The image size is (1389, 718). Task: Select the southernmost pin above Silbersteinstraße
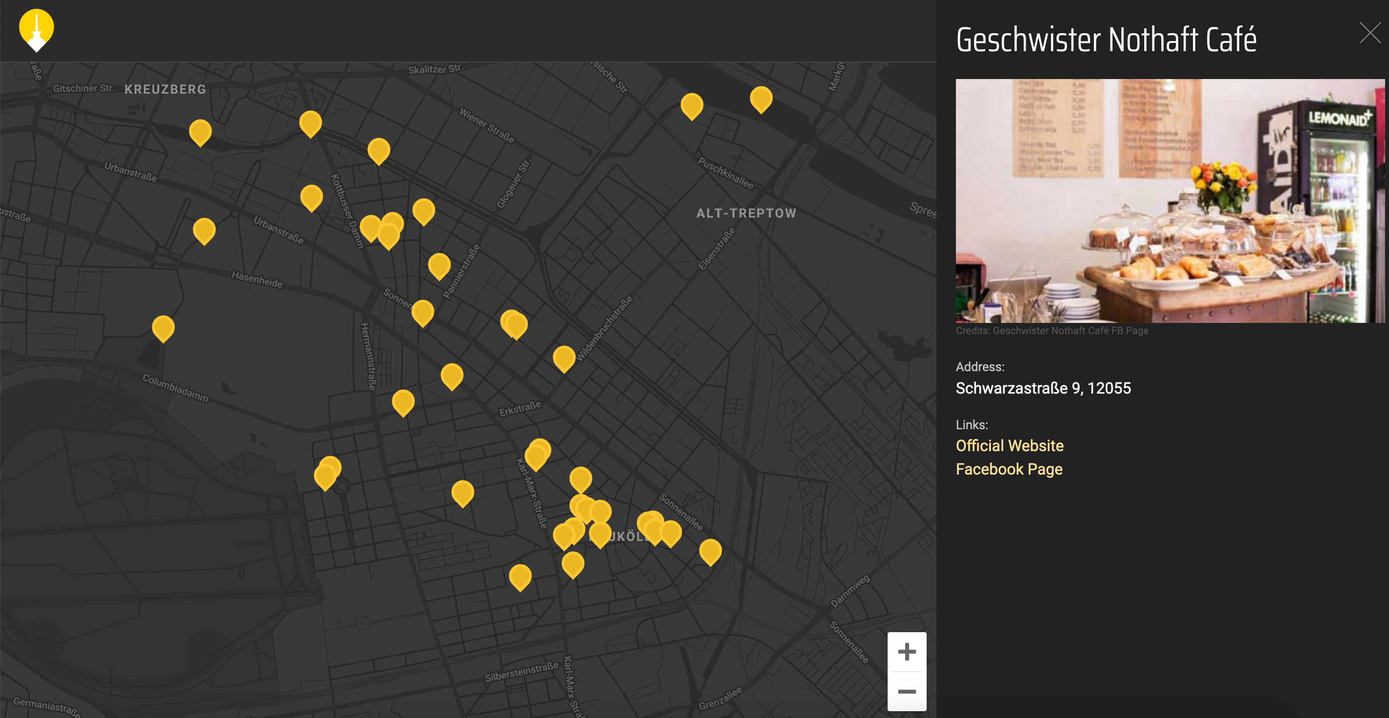[520, 576]
